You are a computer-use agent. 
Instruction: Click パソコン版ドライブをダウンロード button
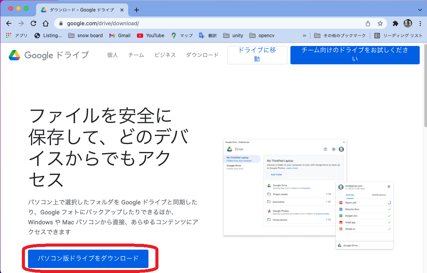click(x=88, y=258)
